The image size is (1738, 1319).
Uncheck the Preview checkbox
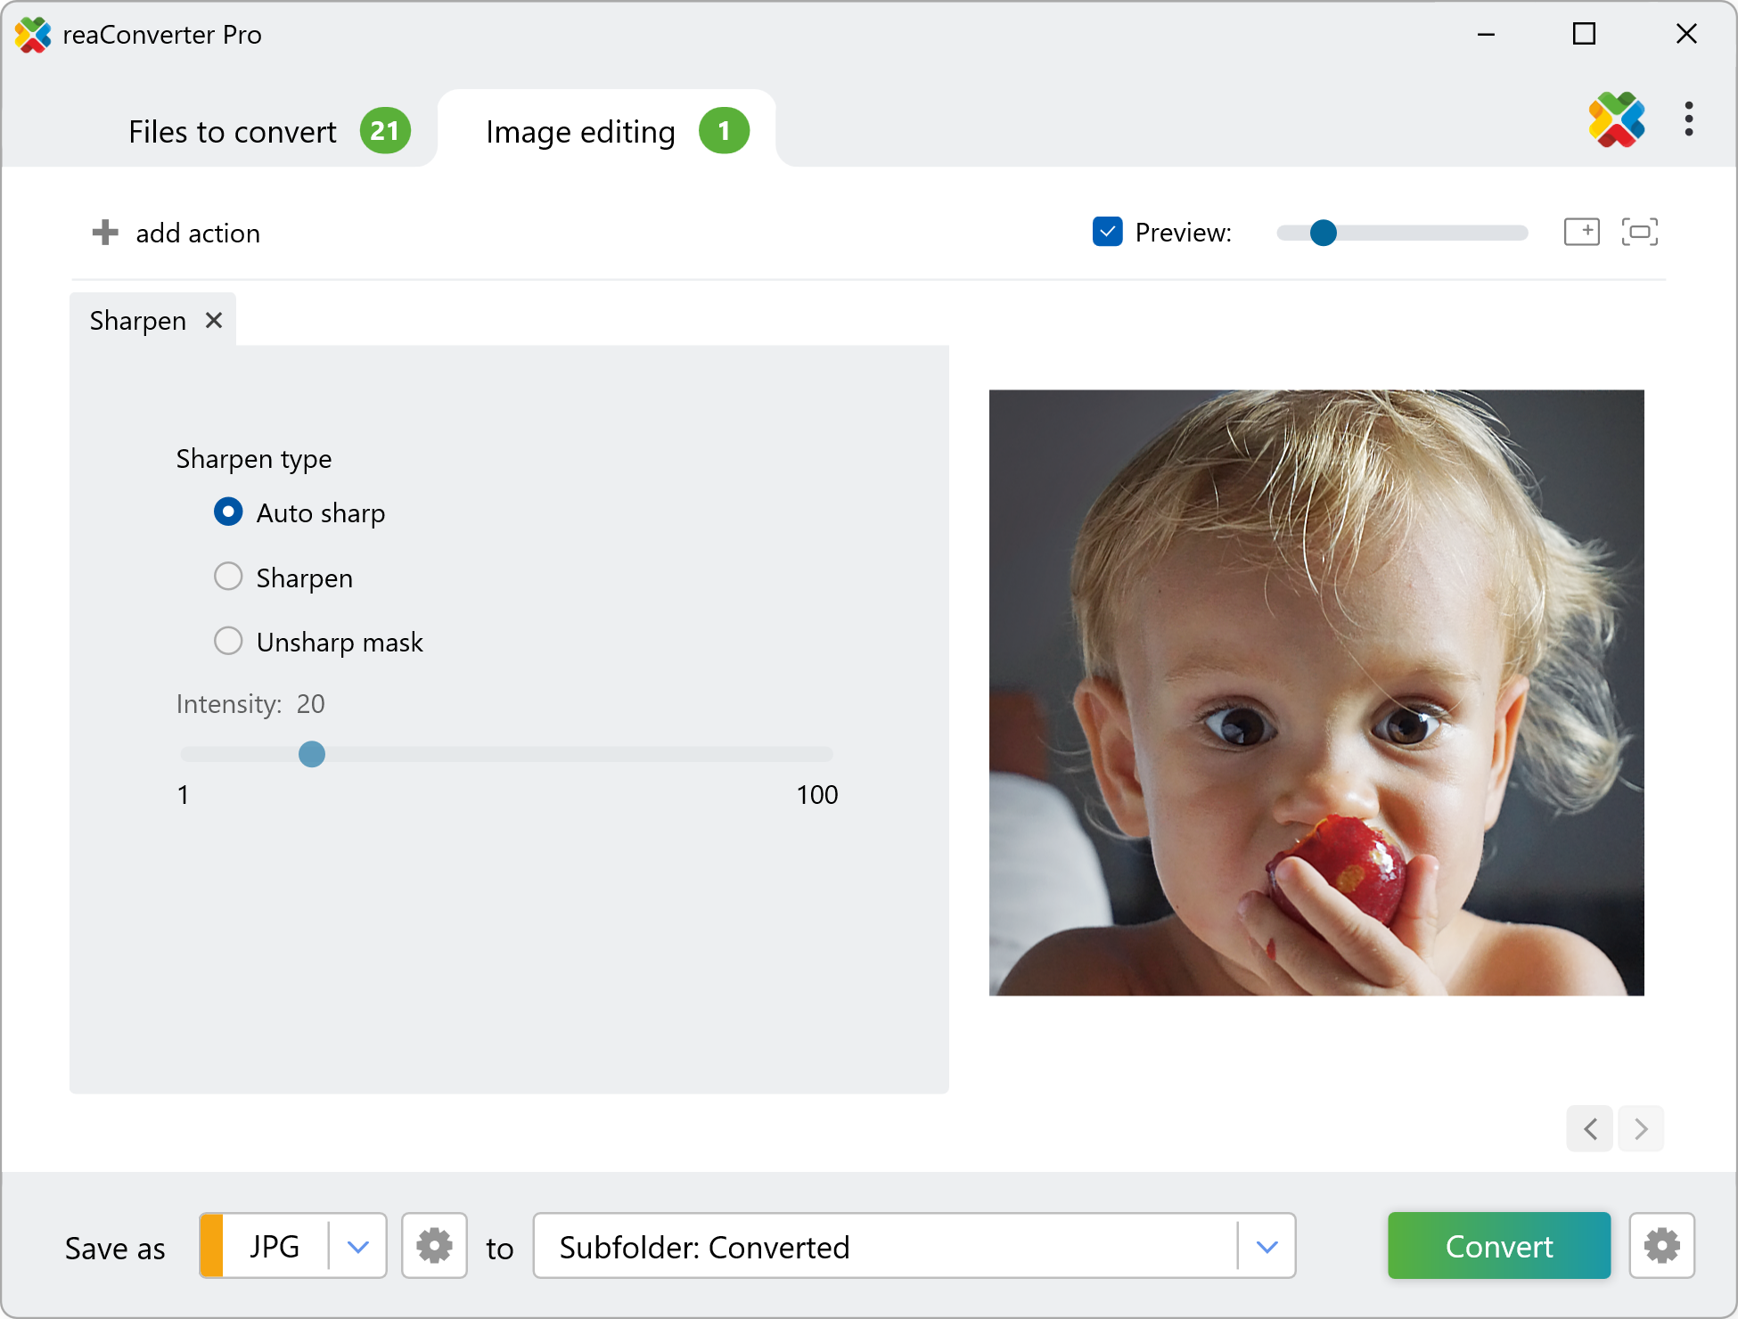click(x=1107, y=232)
